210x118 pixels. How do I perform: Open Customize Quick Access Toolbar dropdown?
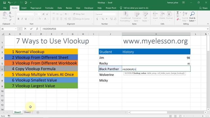[x=31, y=3]
